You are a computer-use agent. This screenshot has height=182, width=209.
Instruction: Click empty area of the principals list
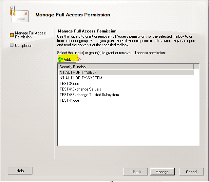point(128,125)
